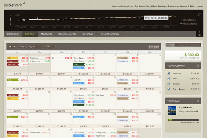Uncheck the Chequing calendar checkbox
This screenshot has width=207, height=138.
(x=168, y=73)
